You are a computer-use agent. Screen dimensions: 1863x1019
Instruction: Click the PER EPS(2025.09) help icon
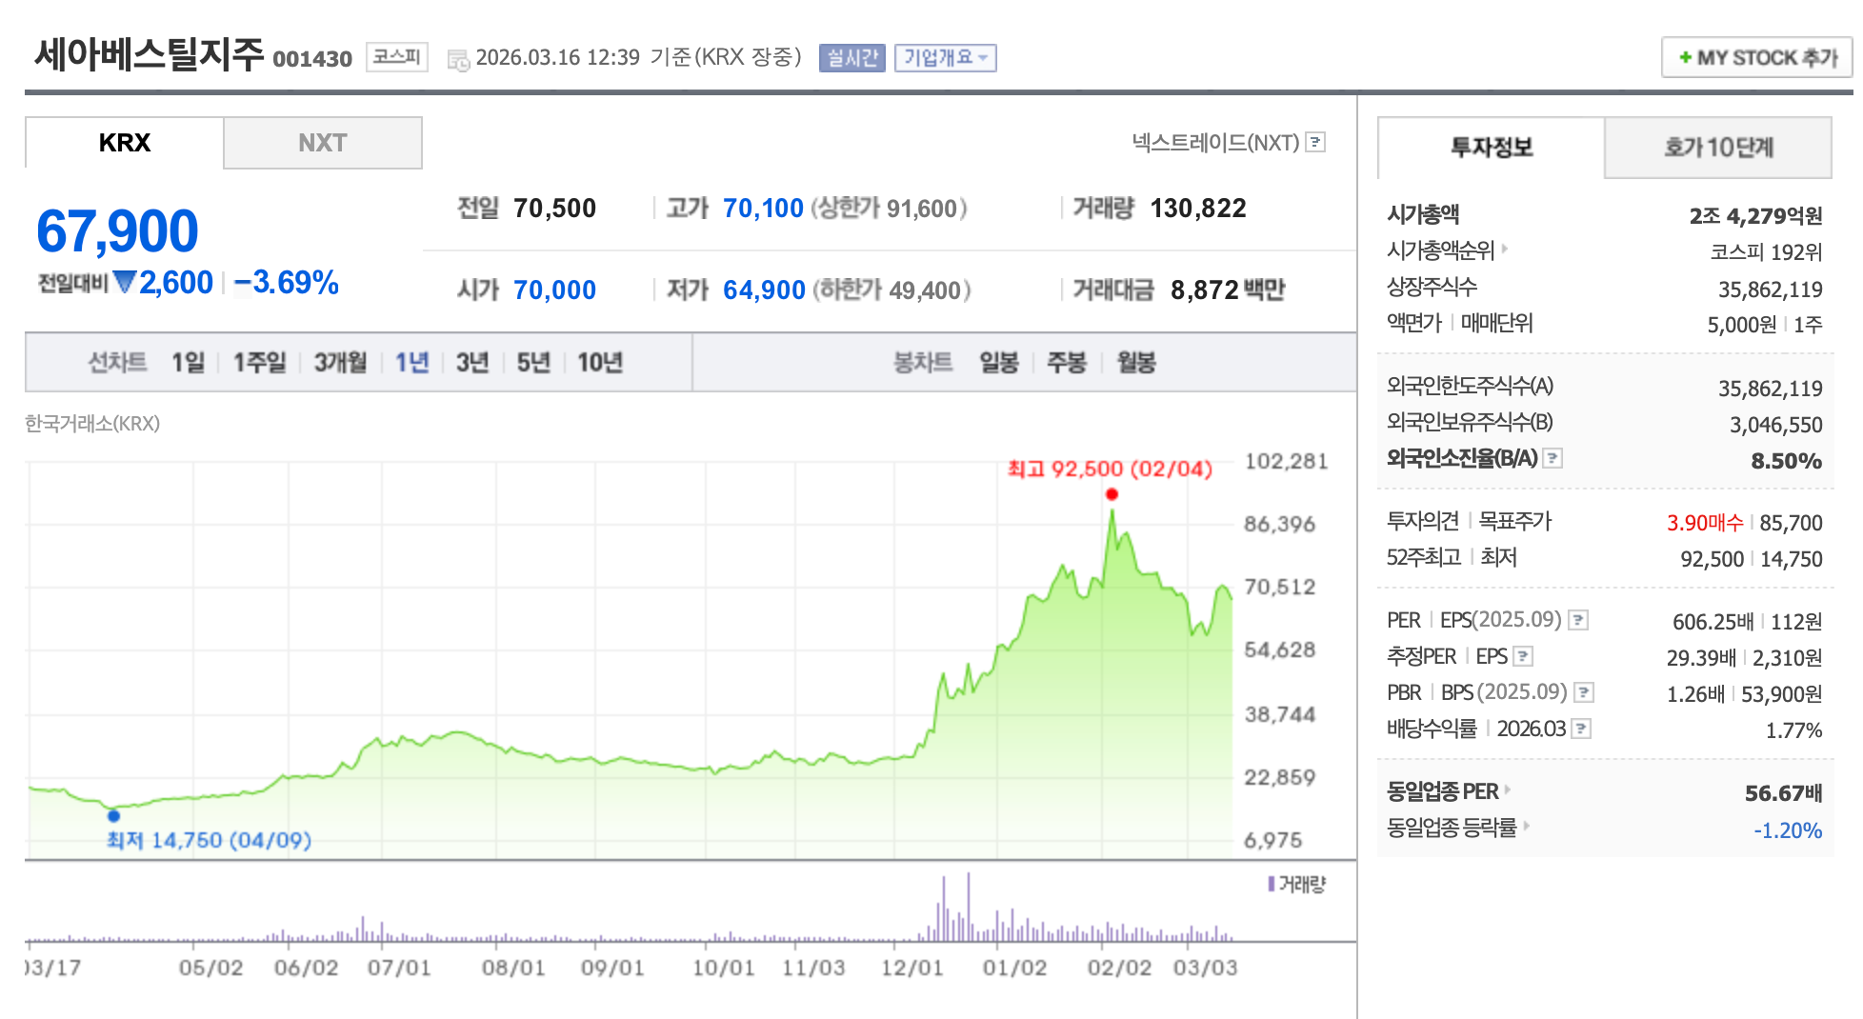pyautogui.click(x=1578, y=620)
